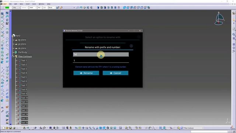Close the 'Rename with prefix and number' panel
The height and width of the screenshot is (133, 236).
coord(131,46)
